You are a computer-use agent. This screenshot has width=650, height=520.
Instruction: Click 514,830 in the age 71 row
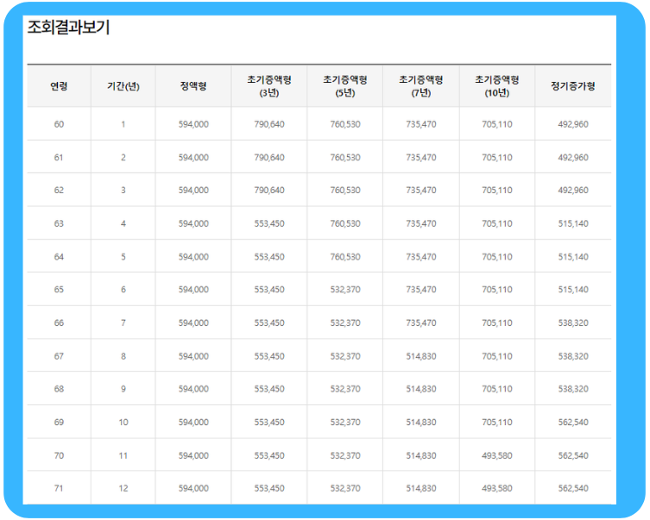(x=420, y=488)
